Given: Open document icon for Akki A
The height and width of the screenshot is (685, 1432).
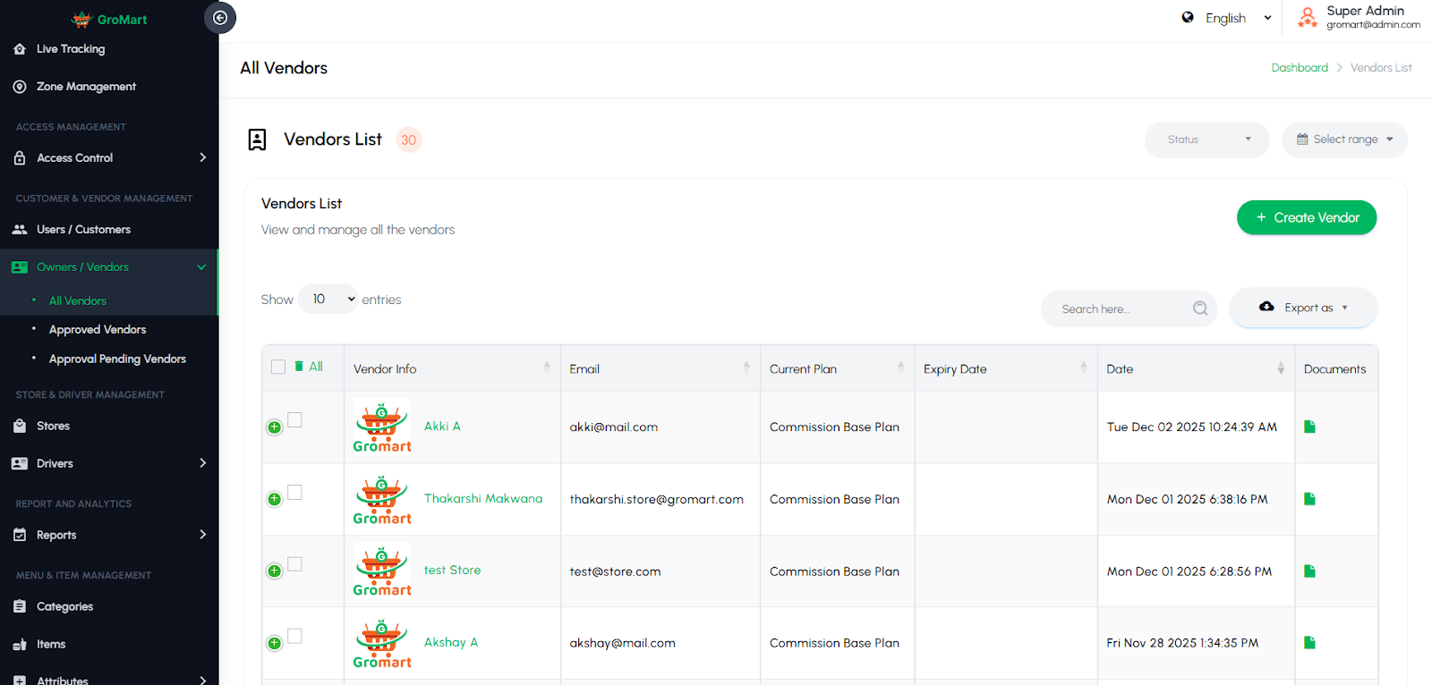Looking at the screenshot, I should (1309, 427).
